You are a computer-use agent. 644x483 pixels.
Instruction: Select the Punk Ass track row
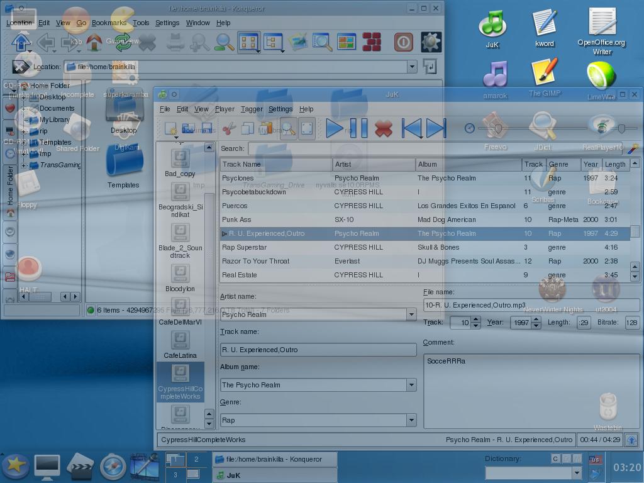click(425, 219)
